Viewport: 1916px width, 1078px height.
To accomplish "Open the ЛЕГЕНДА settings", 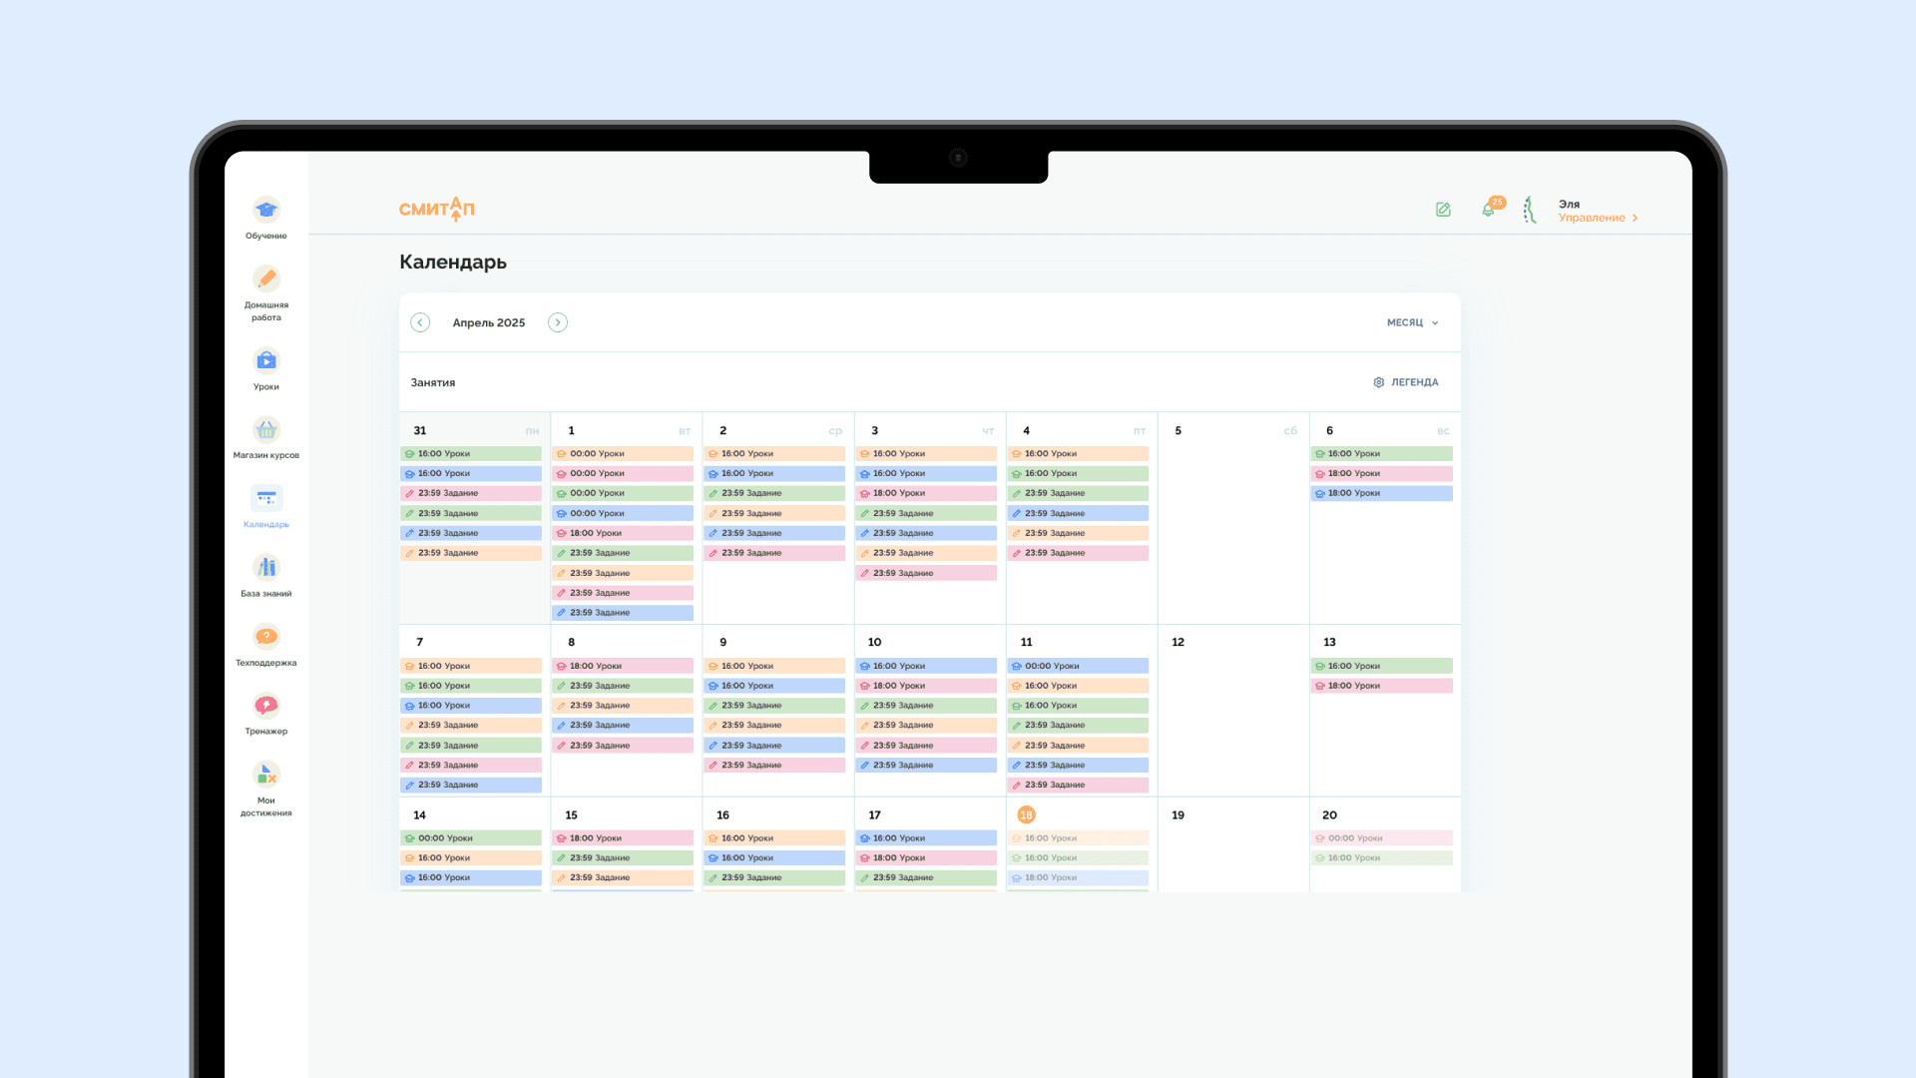I will click(x=1405, y=382).
